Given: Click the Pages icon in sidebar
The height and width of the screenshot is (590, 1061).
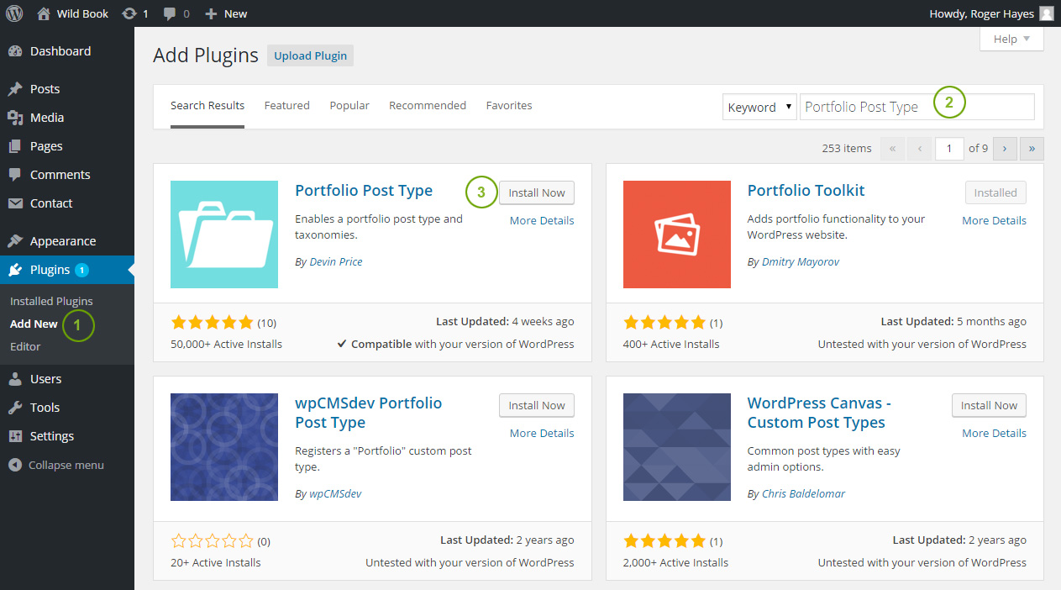Looking at the screenshot, I should pyautogui.click(x=15, y=146).
